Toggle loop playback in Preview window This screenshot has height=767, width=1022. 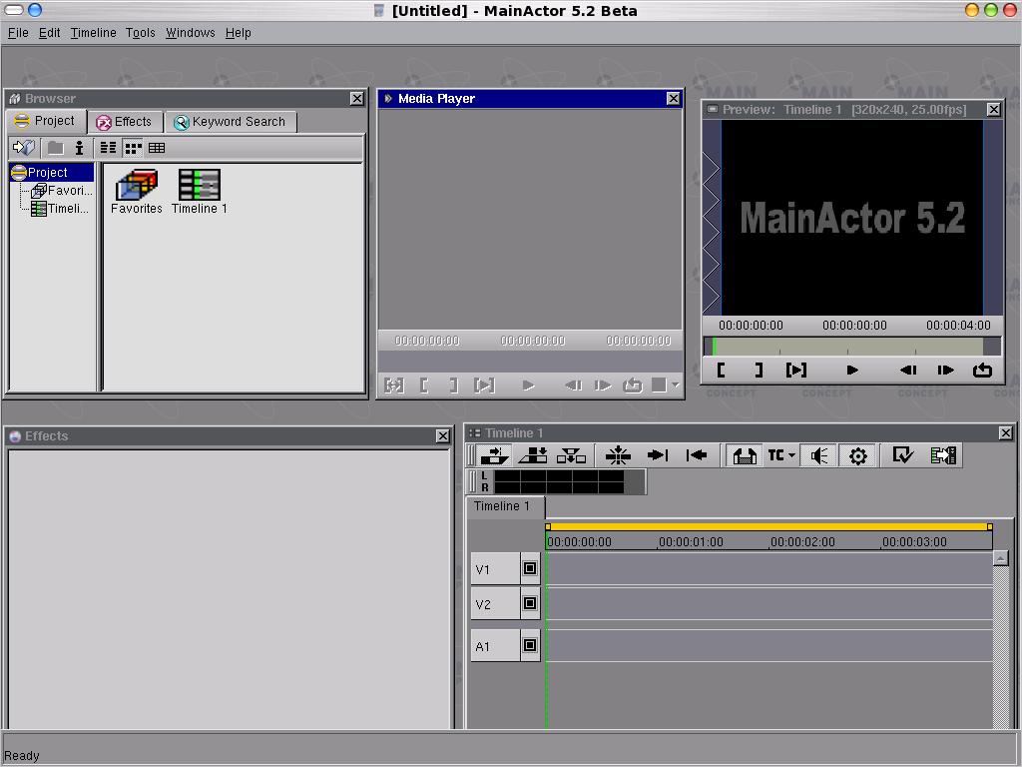coord(982,370)
